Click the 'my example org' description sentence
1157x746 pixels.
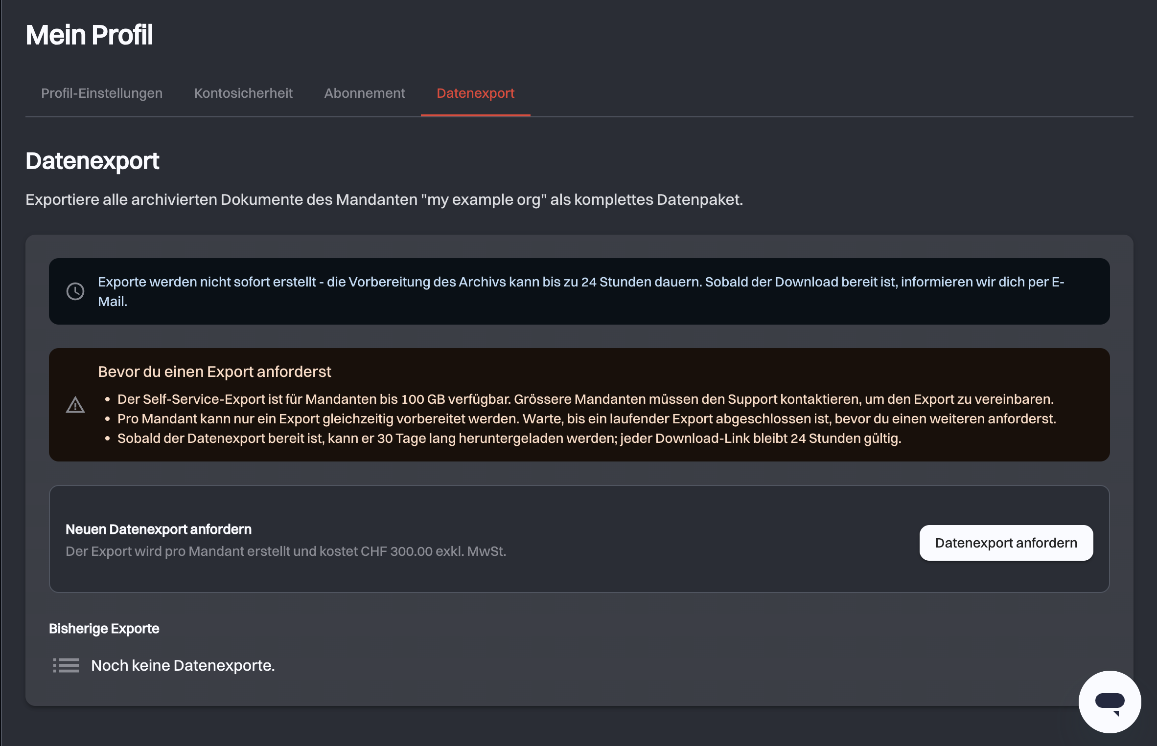click(384, 199)
